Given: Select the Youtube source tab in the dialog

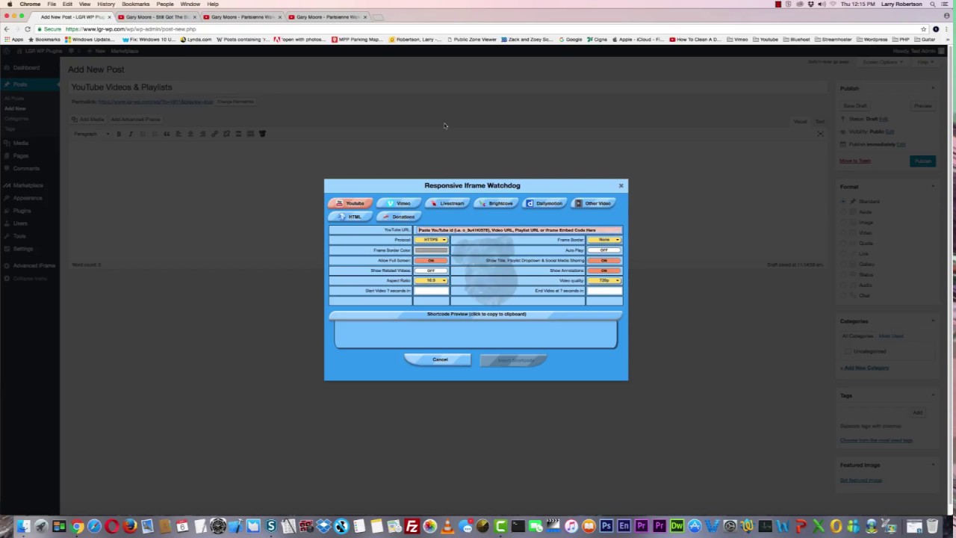Looking at the screenshot, I should coord(350,203).
